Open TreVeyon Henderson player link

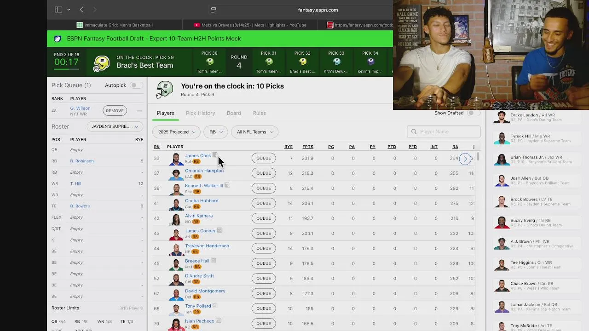(207, 246)
